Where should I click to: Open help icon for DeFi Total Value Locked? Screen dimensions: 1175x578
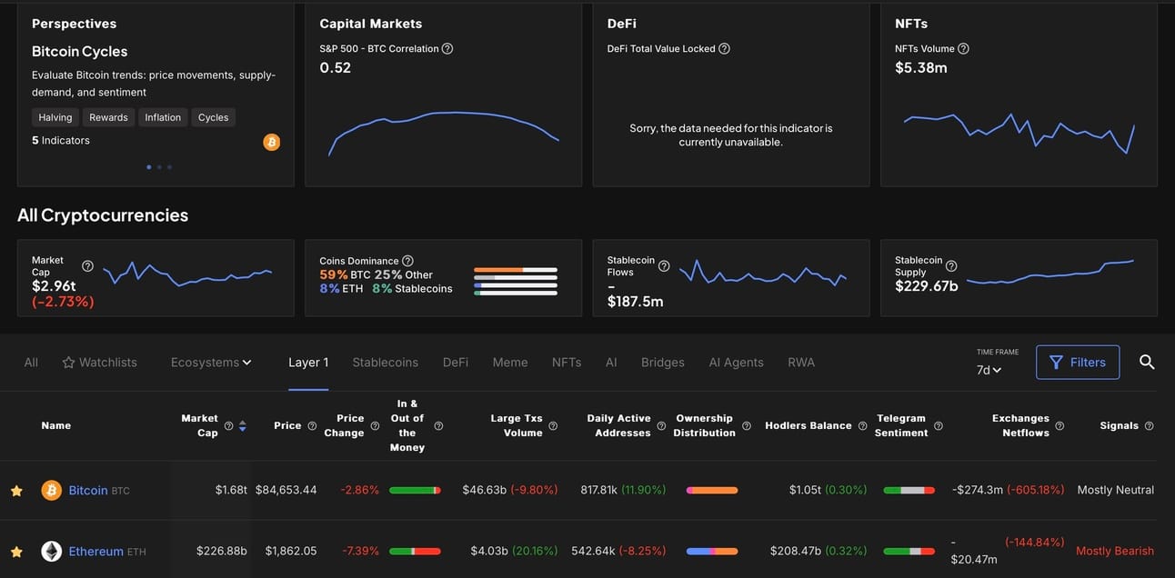point(724,48)
